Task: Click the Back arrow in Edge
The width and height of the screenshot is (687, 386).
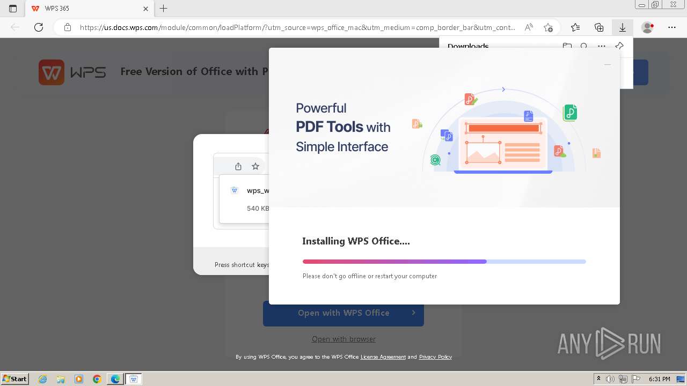Action: pyautogui.click(x=15, y=27)
